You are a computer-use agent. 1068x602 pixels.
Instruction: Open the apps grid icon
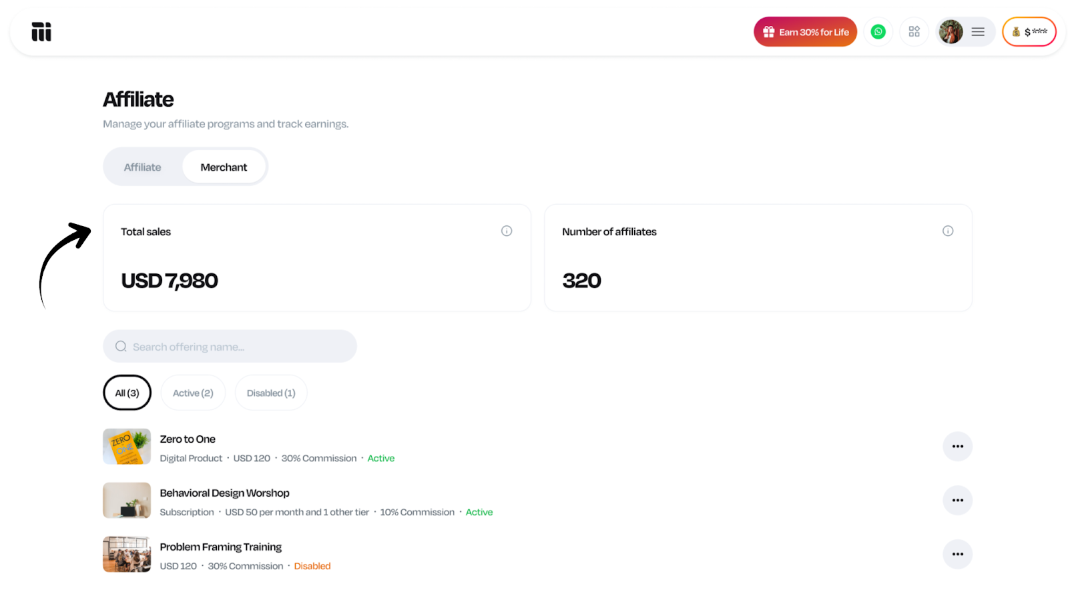pyautogui.click(x=914, y=32)
